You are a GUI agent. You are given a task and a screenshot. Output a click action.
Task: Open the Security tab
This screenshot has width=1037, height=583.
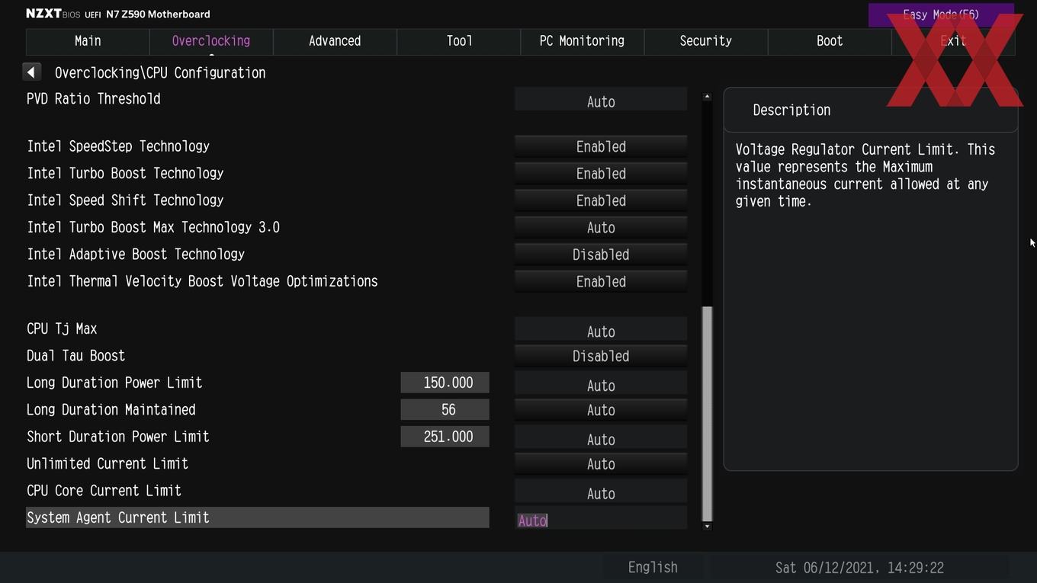point(705,41)
